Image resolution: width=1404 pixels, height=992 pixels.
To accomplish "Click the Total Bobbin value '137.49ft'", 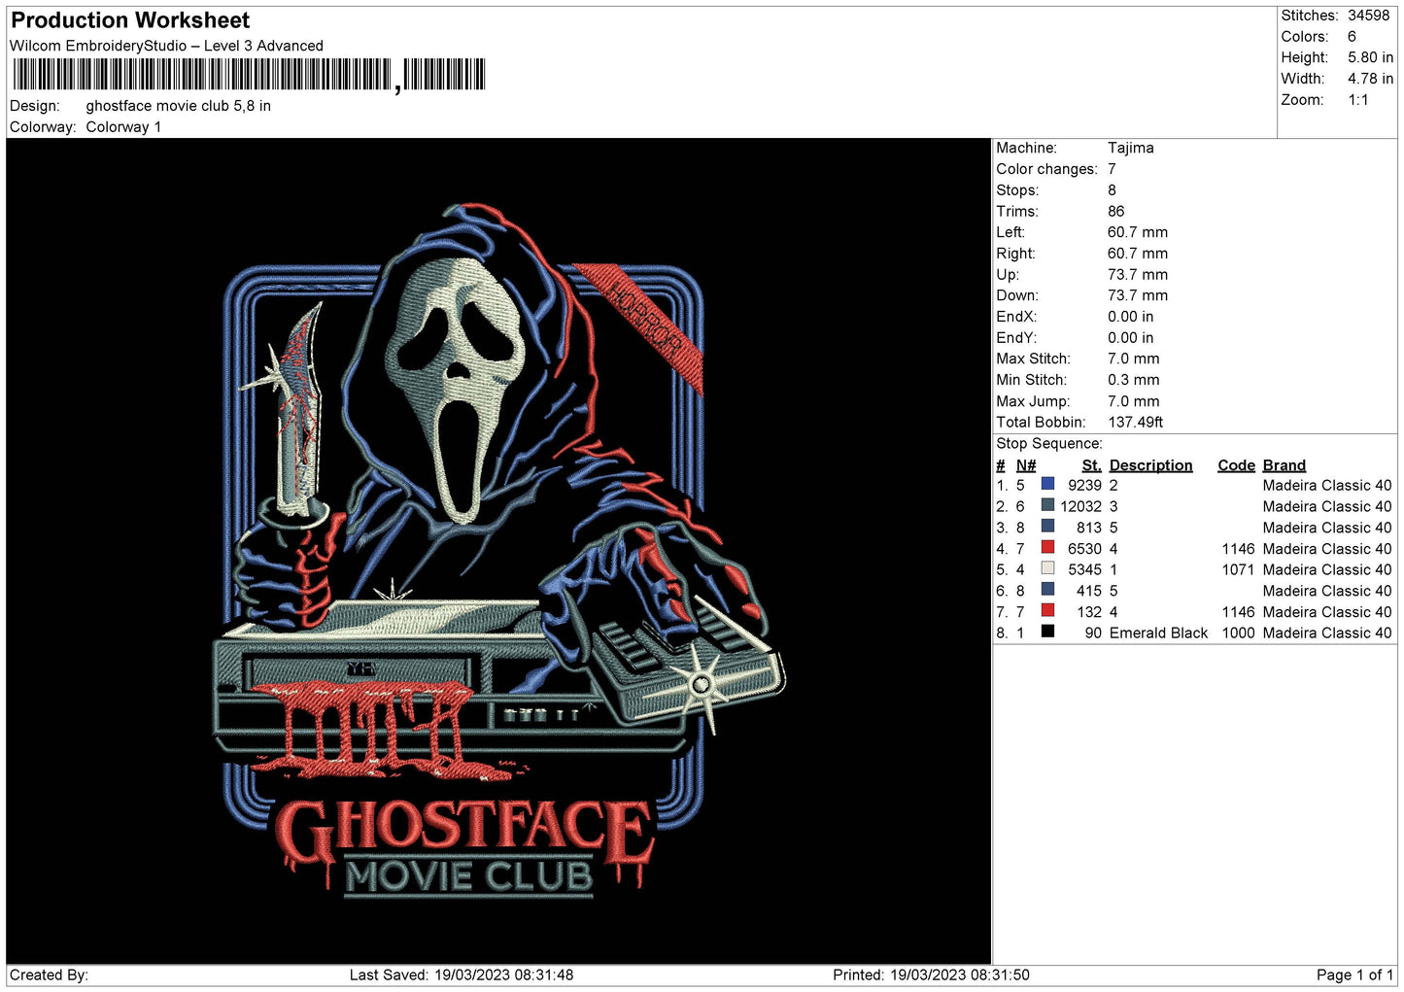I will click(x=1136, y=423).
